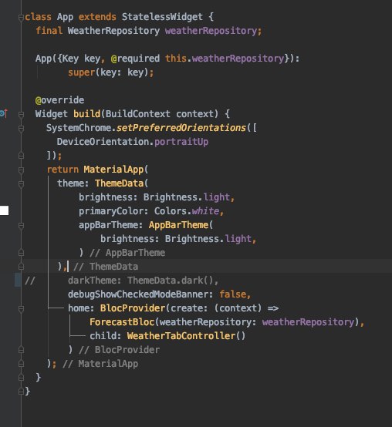This screenshot has width=392, height=427.
Task: Click the BuildContext parameter type
Action: (138, 114)
